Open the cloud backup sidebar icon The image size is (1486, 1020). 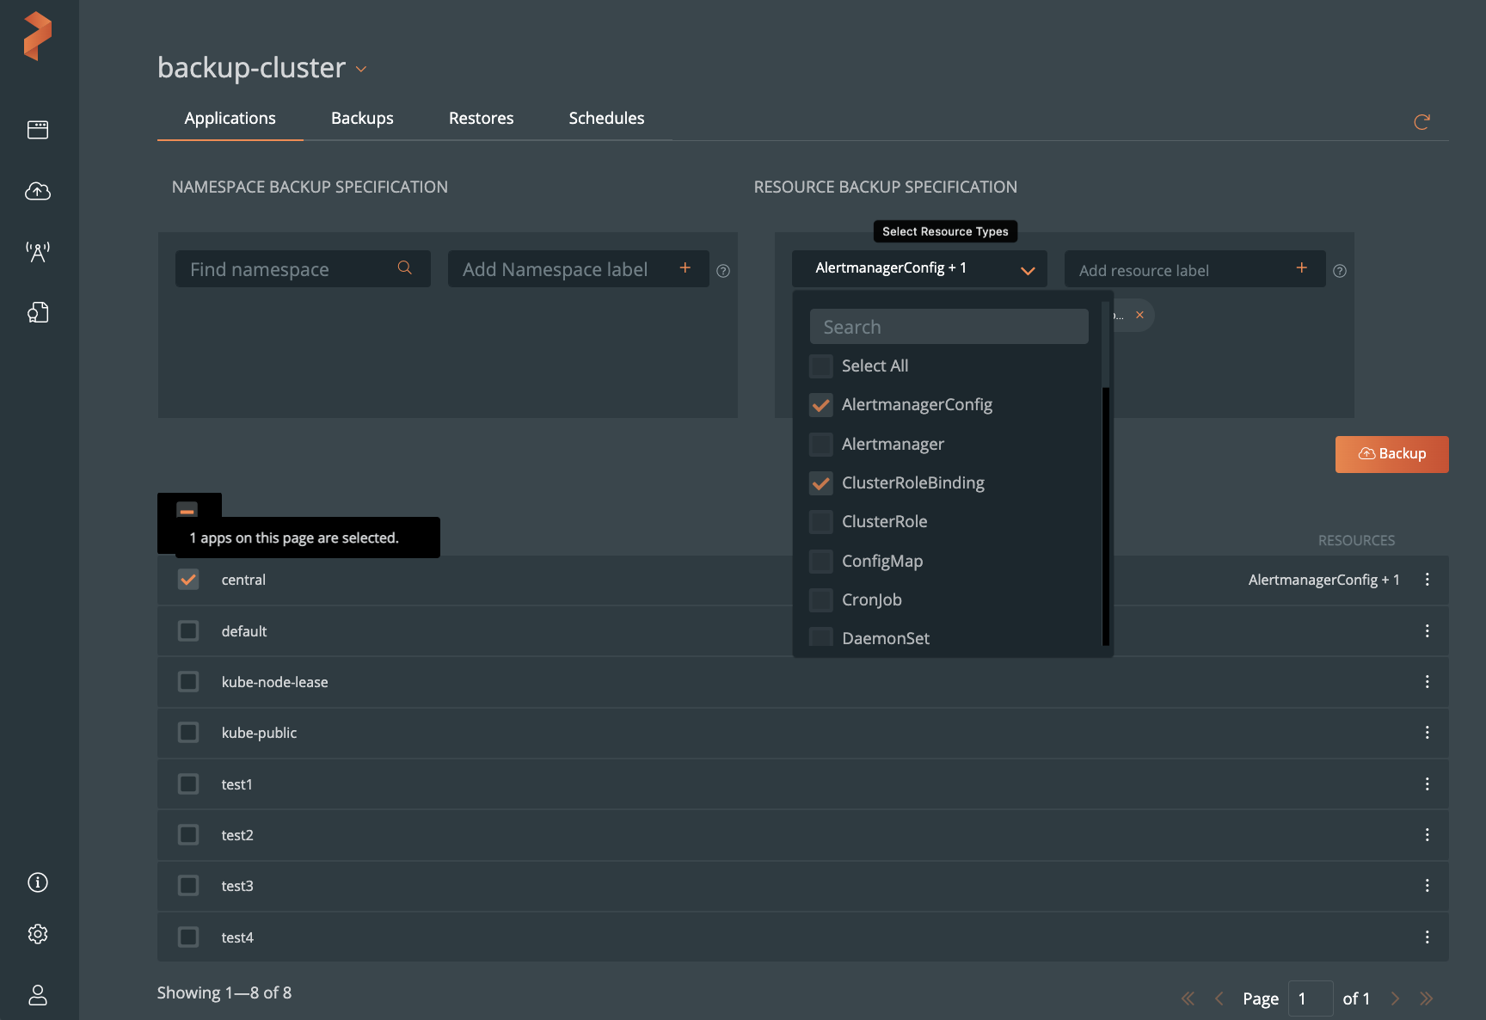click(38, 191)
